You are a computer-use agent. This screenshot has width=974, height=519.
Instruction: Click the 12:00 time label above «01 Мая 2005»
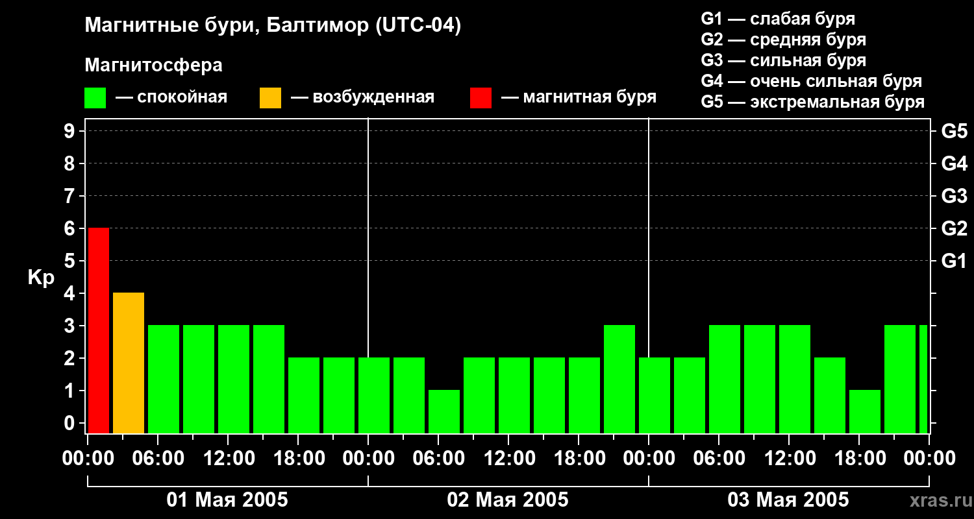coord(228,459)
